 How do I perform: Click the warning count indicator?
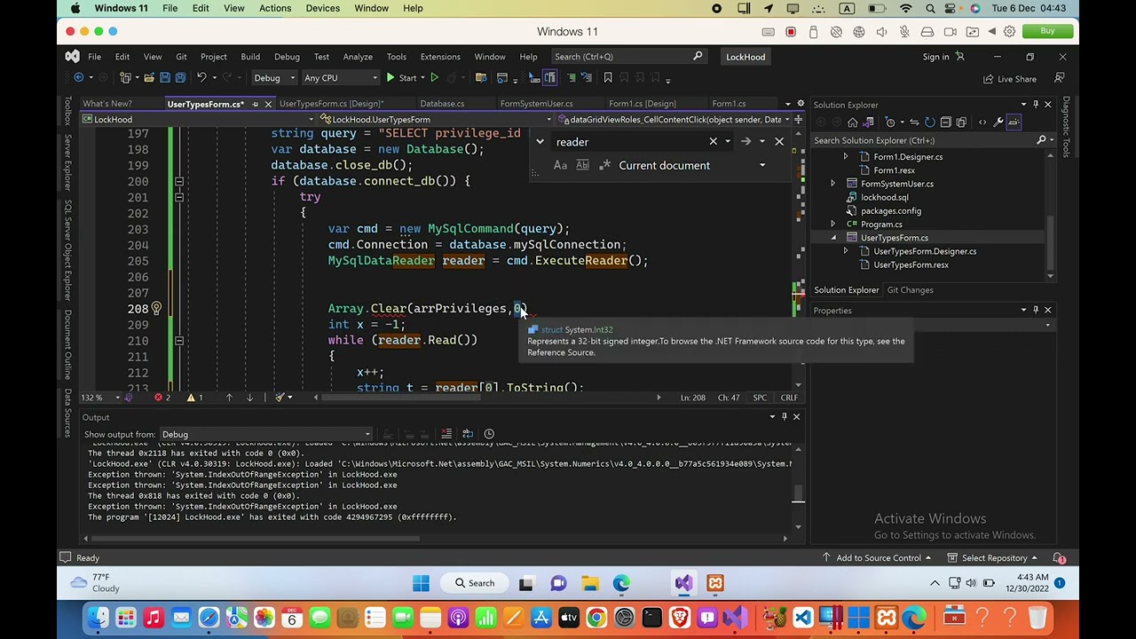pos(194,398)
